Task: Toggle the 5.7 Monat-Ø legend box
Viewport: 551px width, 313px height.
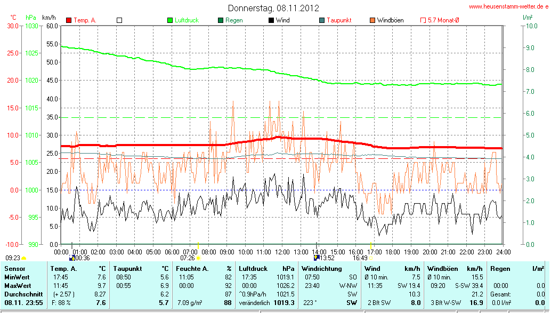Action: click(x=423, y=20)
